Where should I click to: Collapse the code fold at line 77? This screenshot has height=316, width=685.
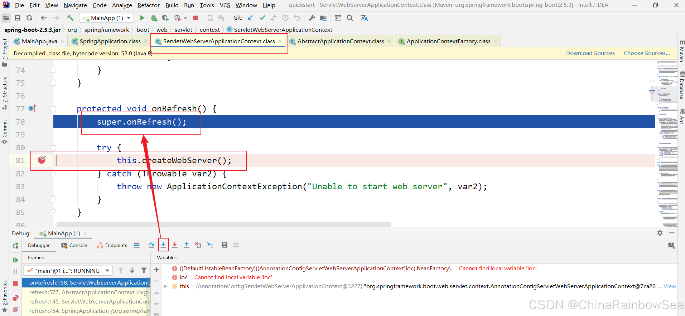coord(53,109)
